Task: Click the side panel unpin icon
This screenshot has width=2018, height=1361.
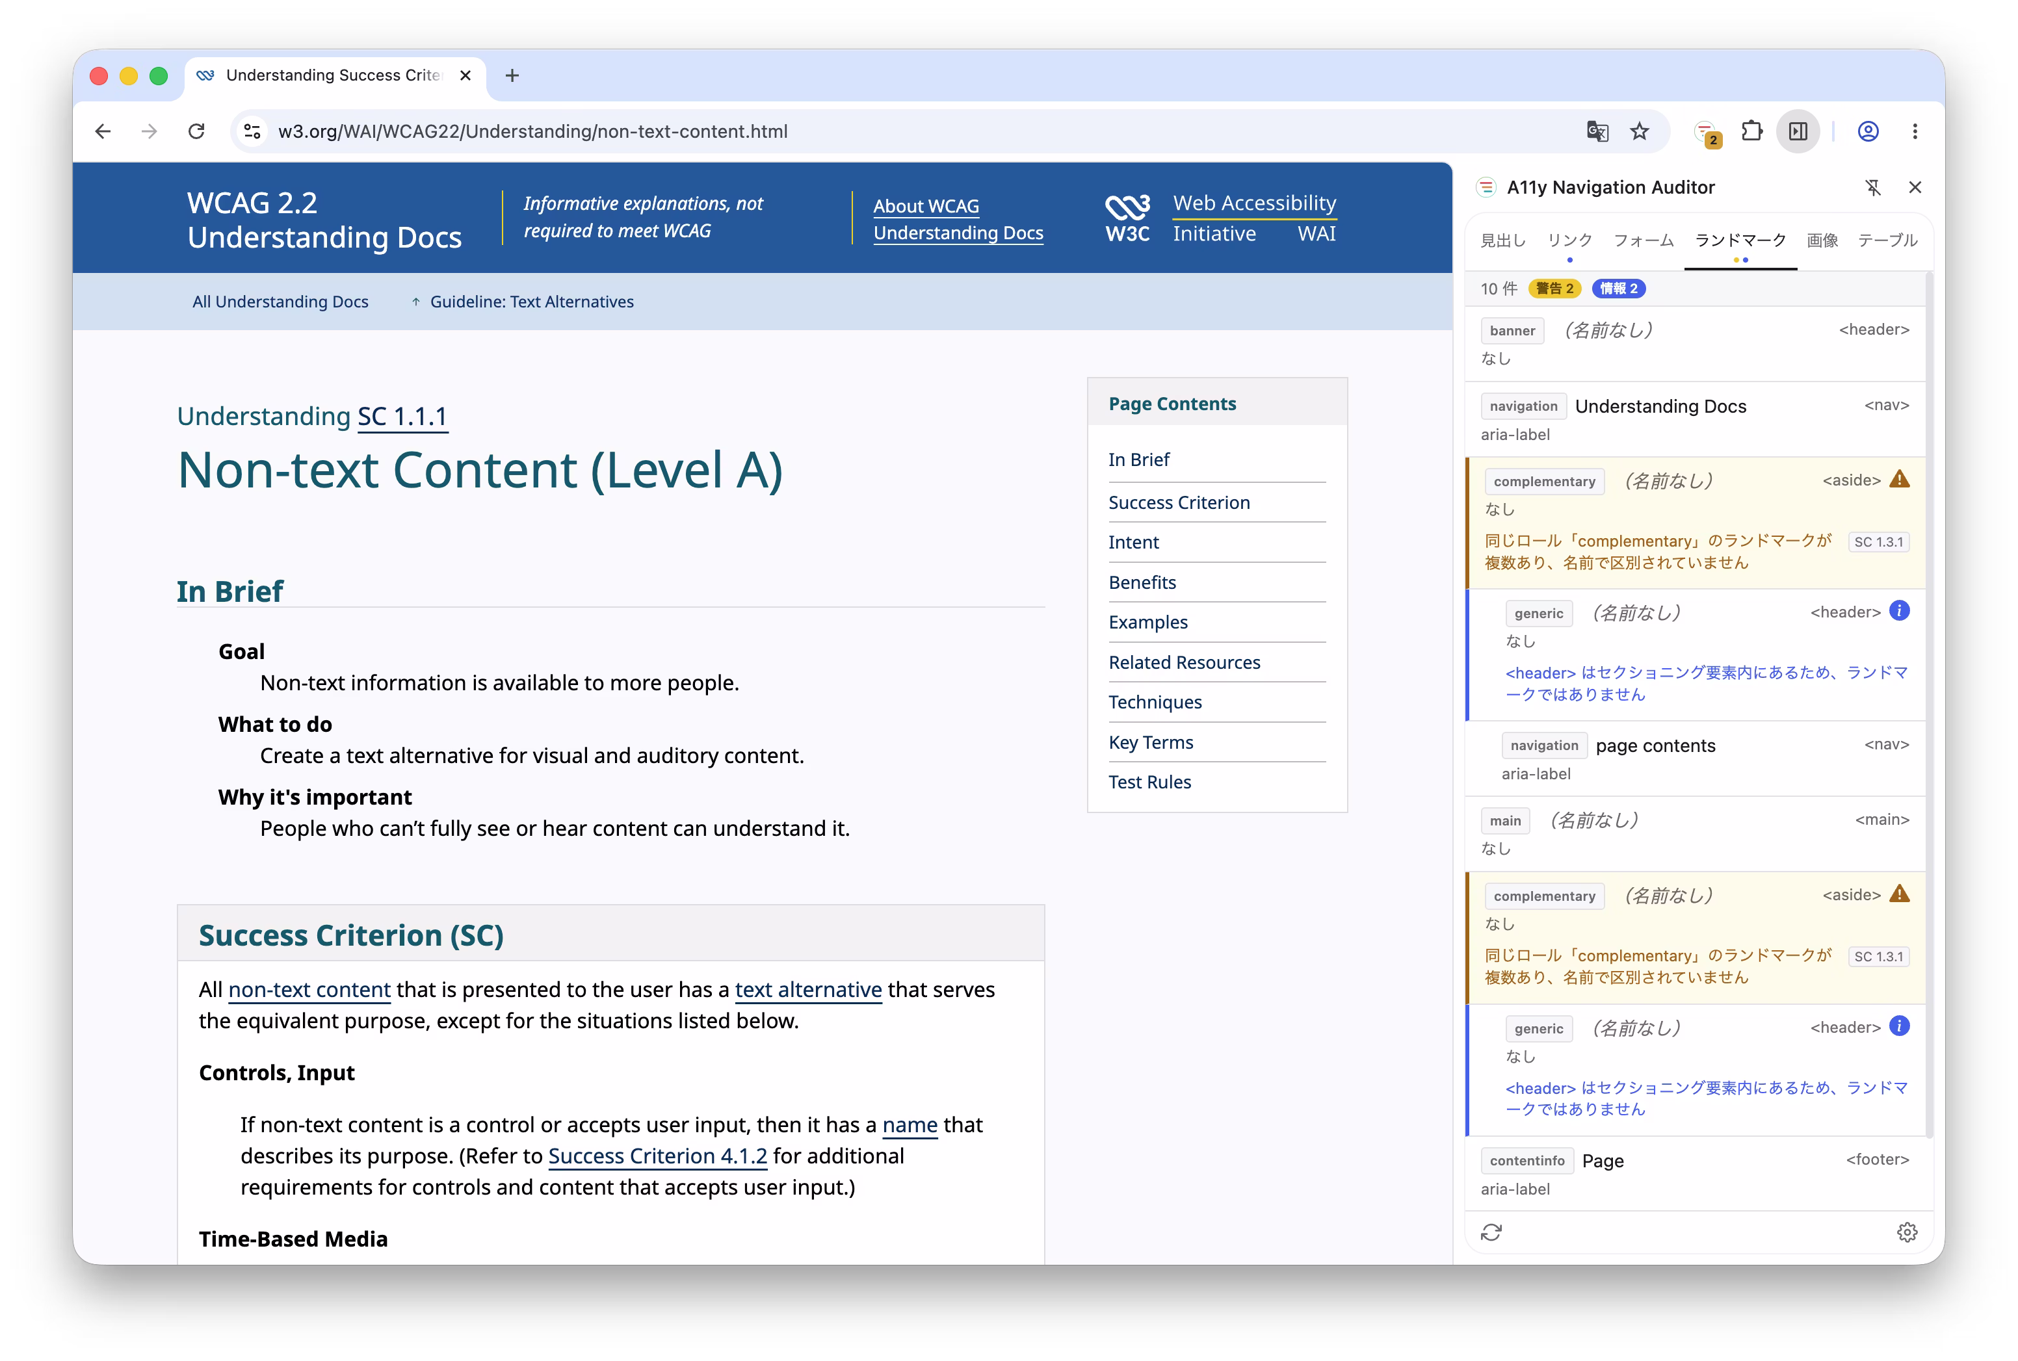Action: coord(1873,187)
